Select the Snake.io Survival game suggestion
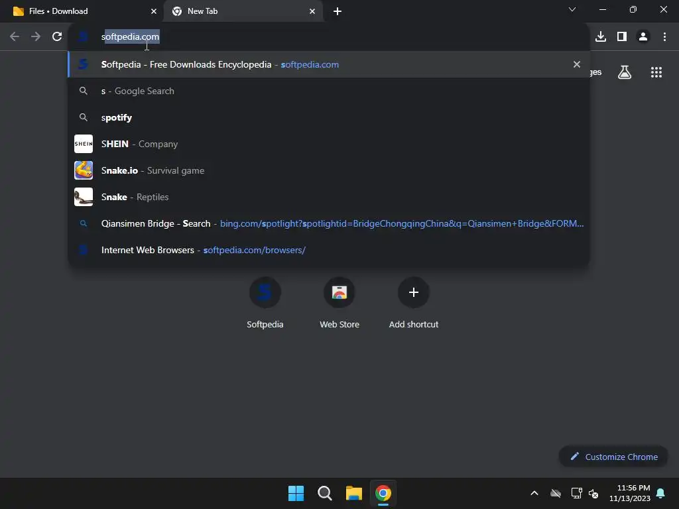This screenshot has height=509, width=679. pos(329,170)
